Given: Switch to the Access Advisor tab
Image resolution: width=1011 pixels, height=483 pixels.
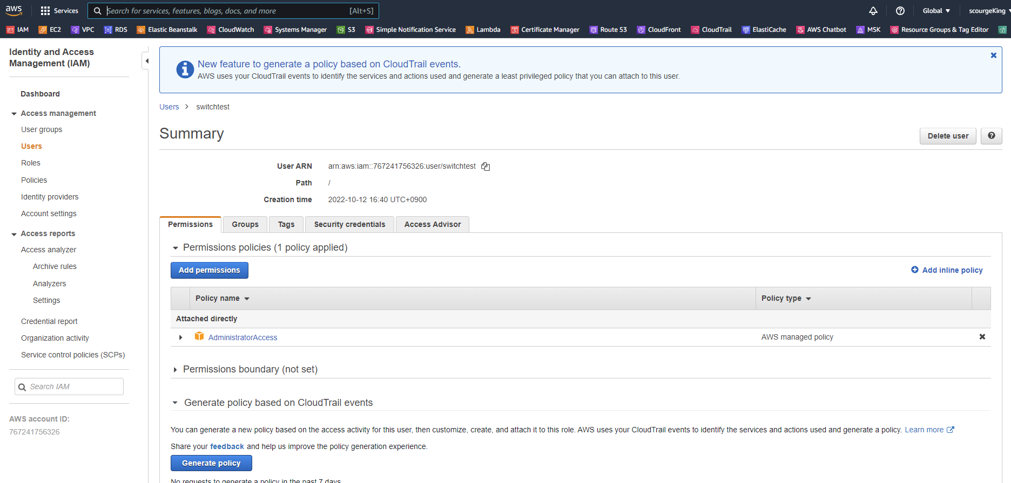Looking at the screenshot, I should (x=433, y=224).
